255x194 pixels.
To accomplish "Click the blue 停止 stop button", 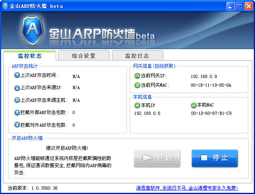I will [x=215, y=158].
